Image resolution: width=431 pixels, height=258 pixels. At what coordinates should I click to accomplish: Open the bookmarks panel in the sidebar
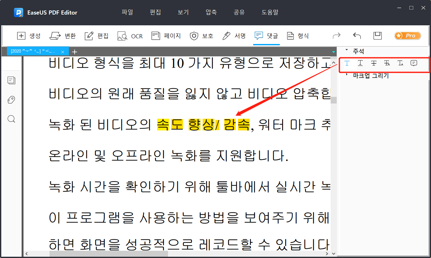tap(11, 99)
